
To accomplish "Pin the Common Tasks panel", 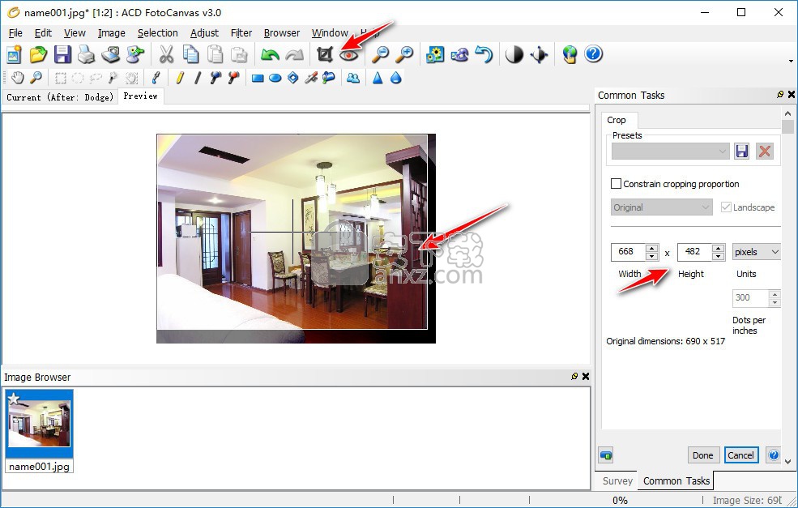I will tap(780, 94).
